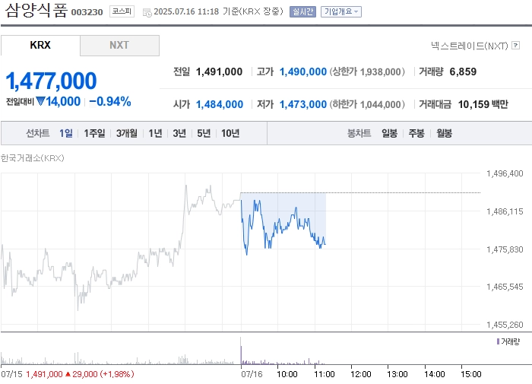Click the down arrow by 14,000 change
This screenshot has width=532, height=384.
[40, 101]
